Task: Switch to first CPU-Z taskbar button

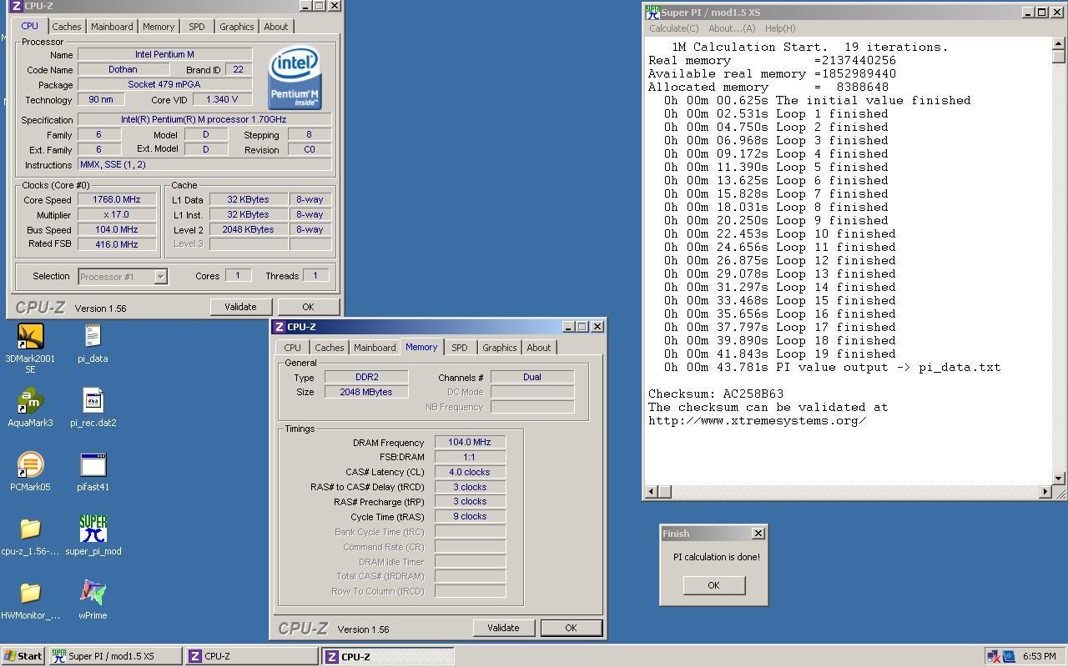Action: coord(252,656)
